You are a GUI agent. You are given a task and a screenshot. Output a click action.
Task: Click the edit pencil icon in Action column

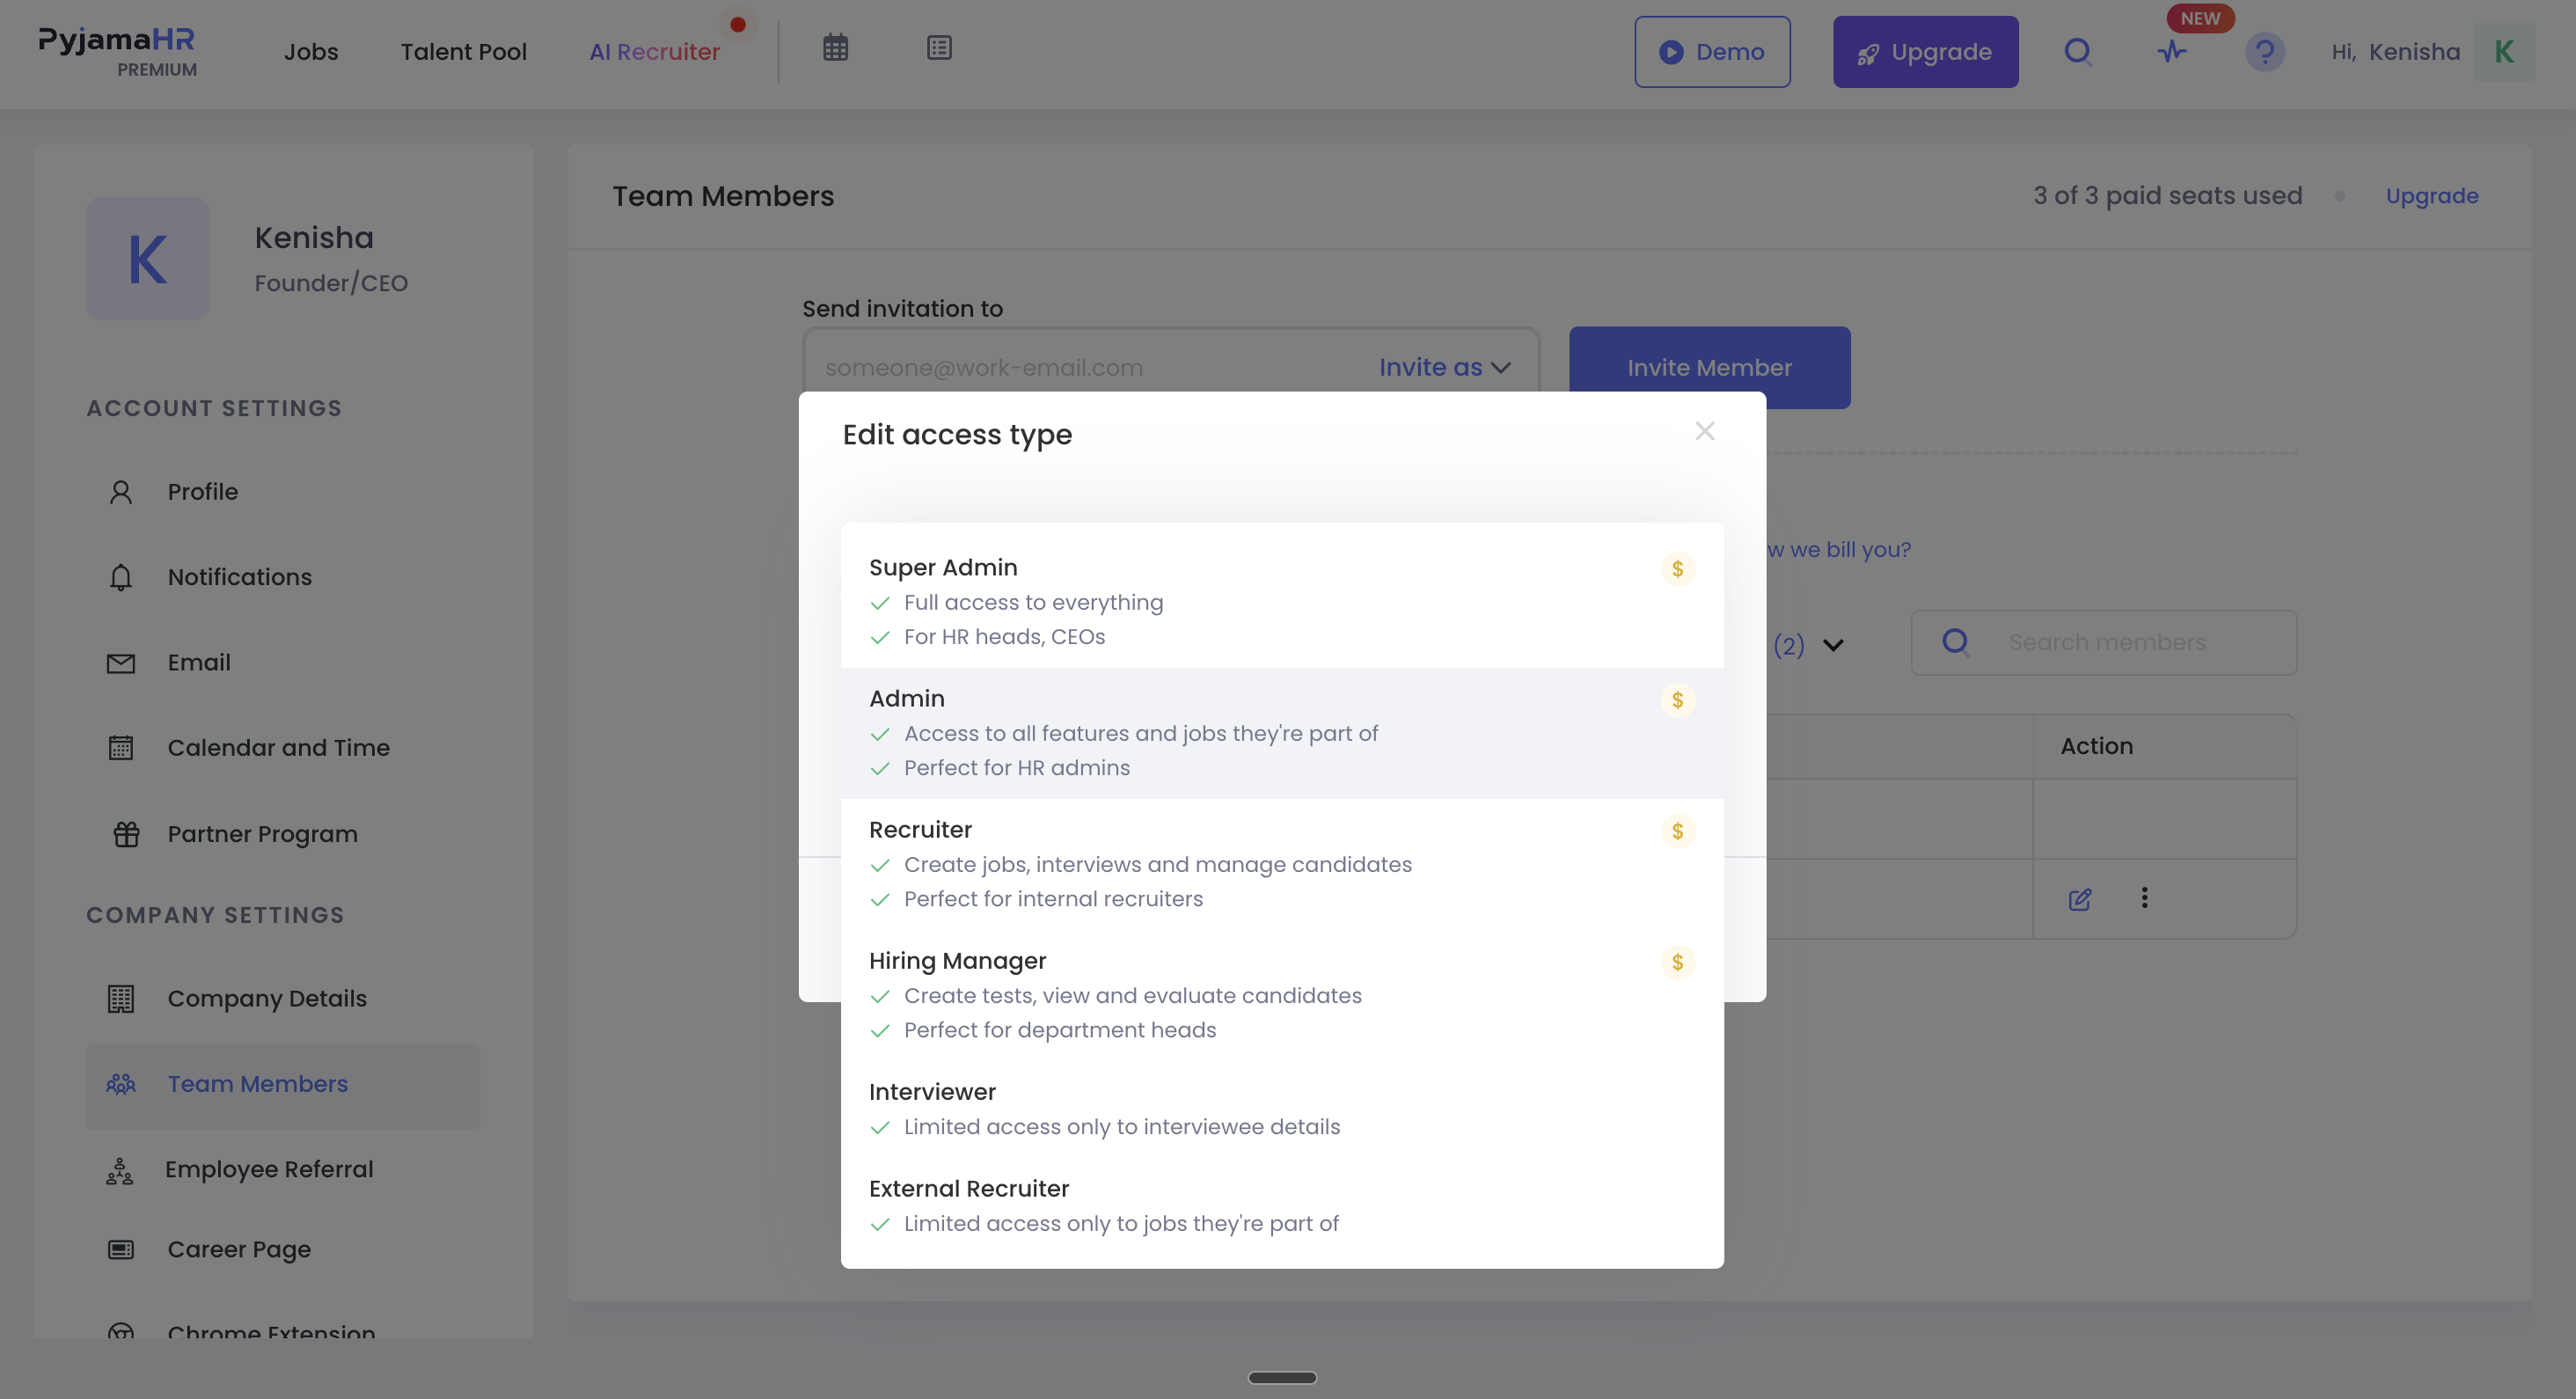pyautogui.click(x=2080, y=899)
